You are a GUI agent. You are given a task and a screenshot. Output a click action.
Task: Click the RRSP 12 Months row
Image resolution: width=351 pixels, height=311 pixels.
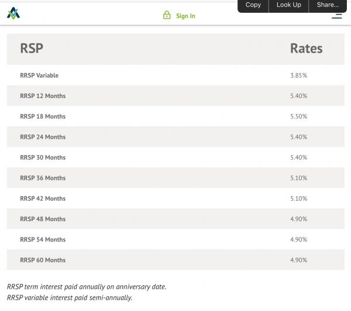click(43, 96)
